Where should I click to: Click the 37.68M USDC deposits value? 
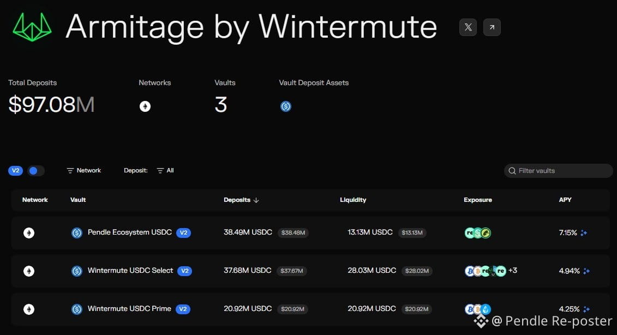pyautogui.click(x=248, y=271)
